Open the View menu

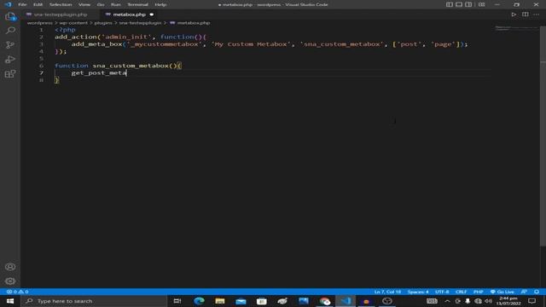[x=84, y=4]
